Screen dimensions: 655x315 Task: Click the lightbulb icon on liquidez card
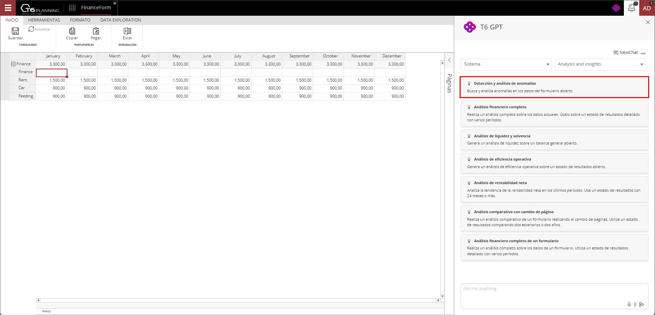click(469, 136)
